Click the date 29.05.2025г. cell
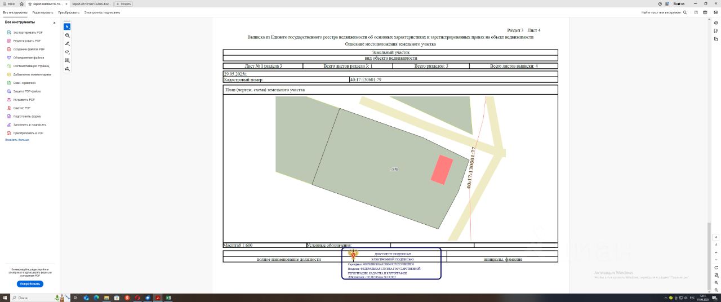 390,74
